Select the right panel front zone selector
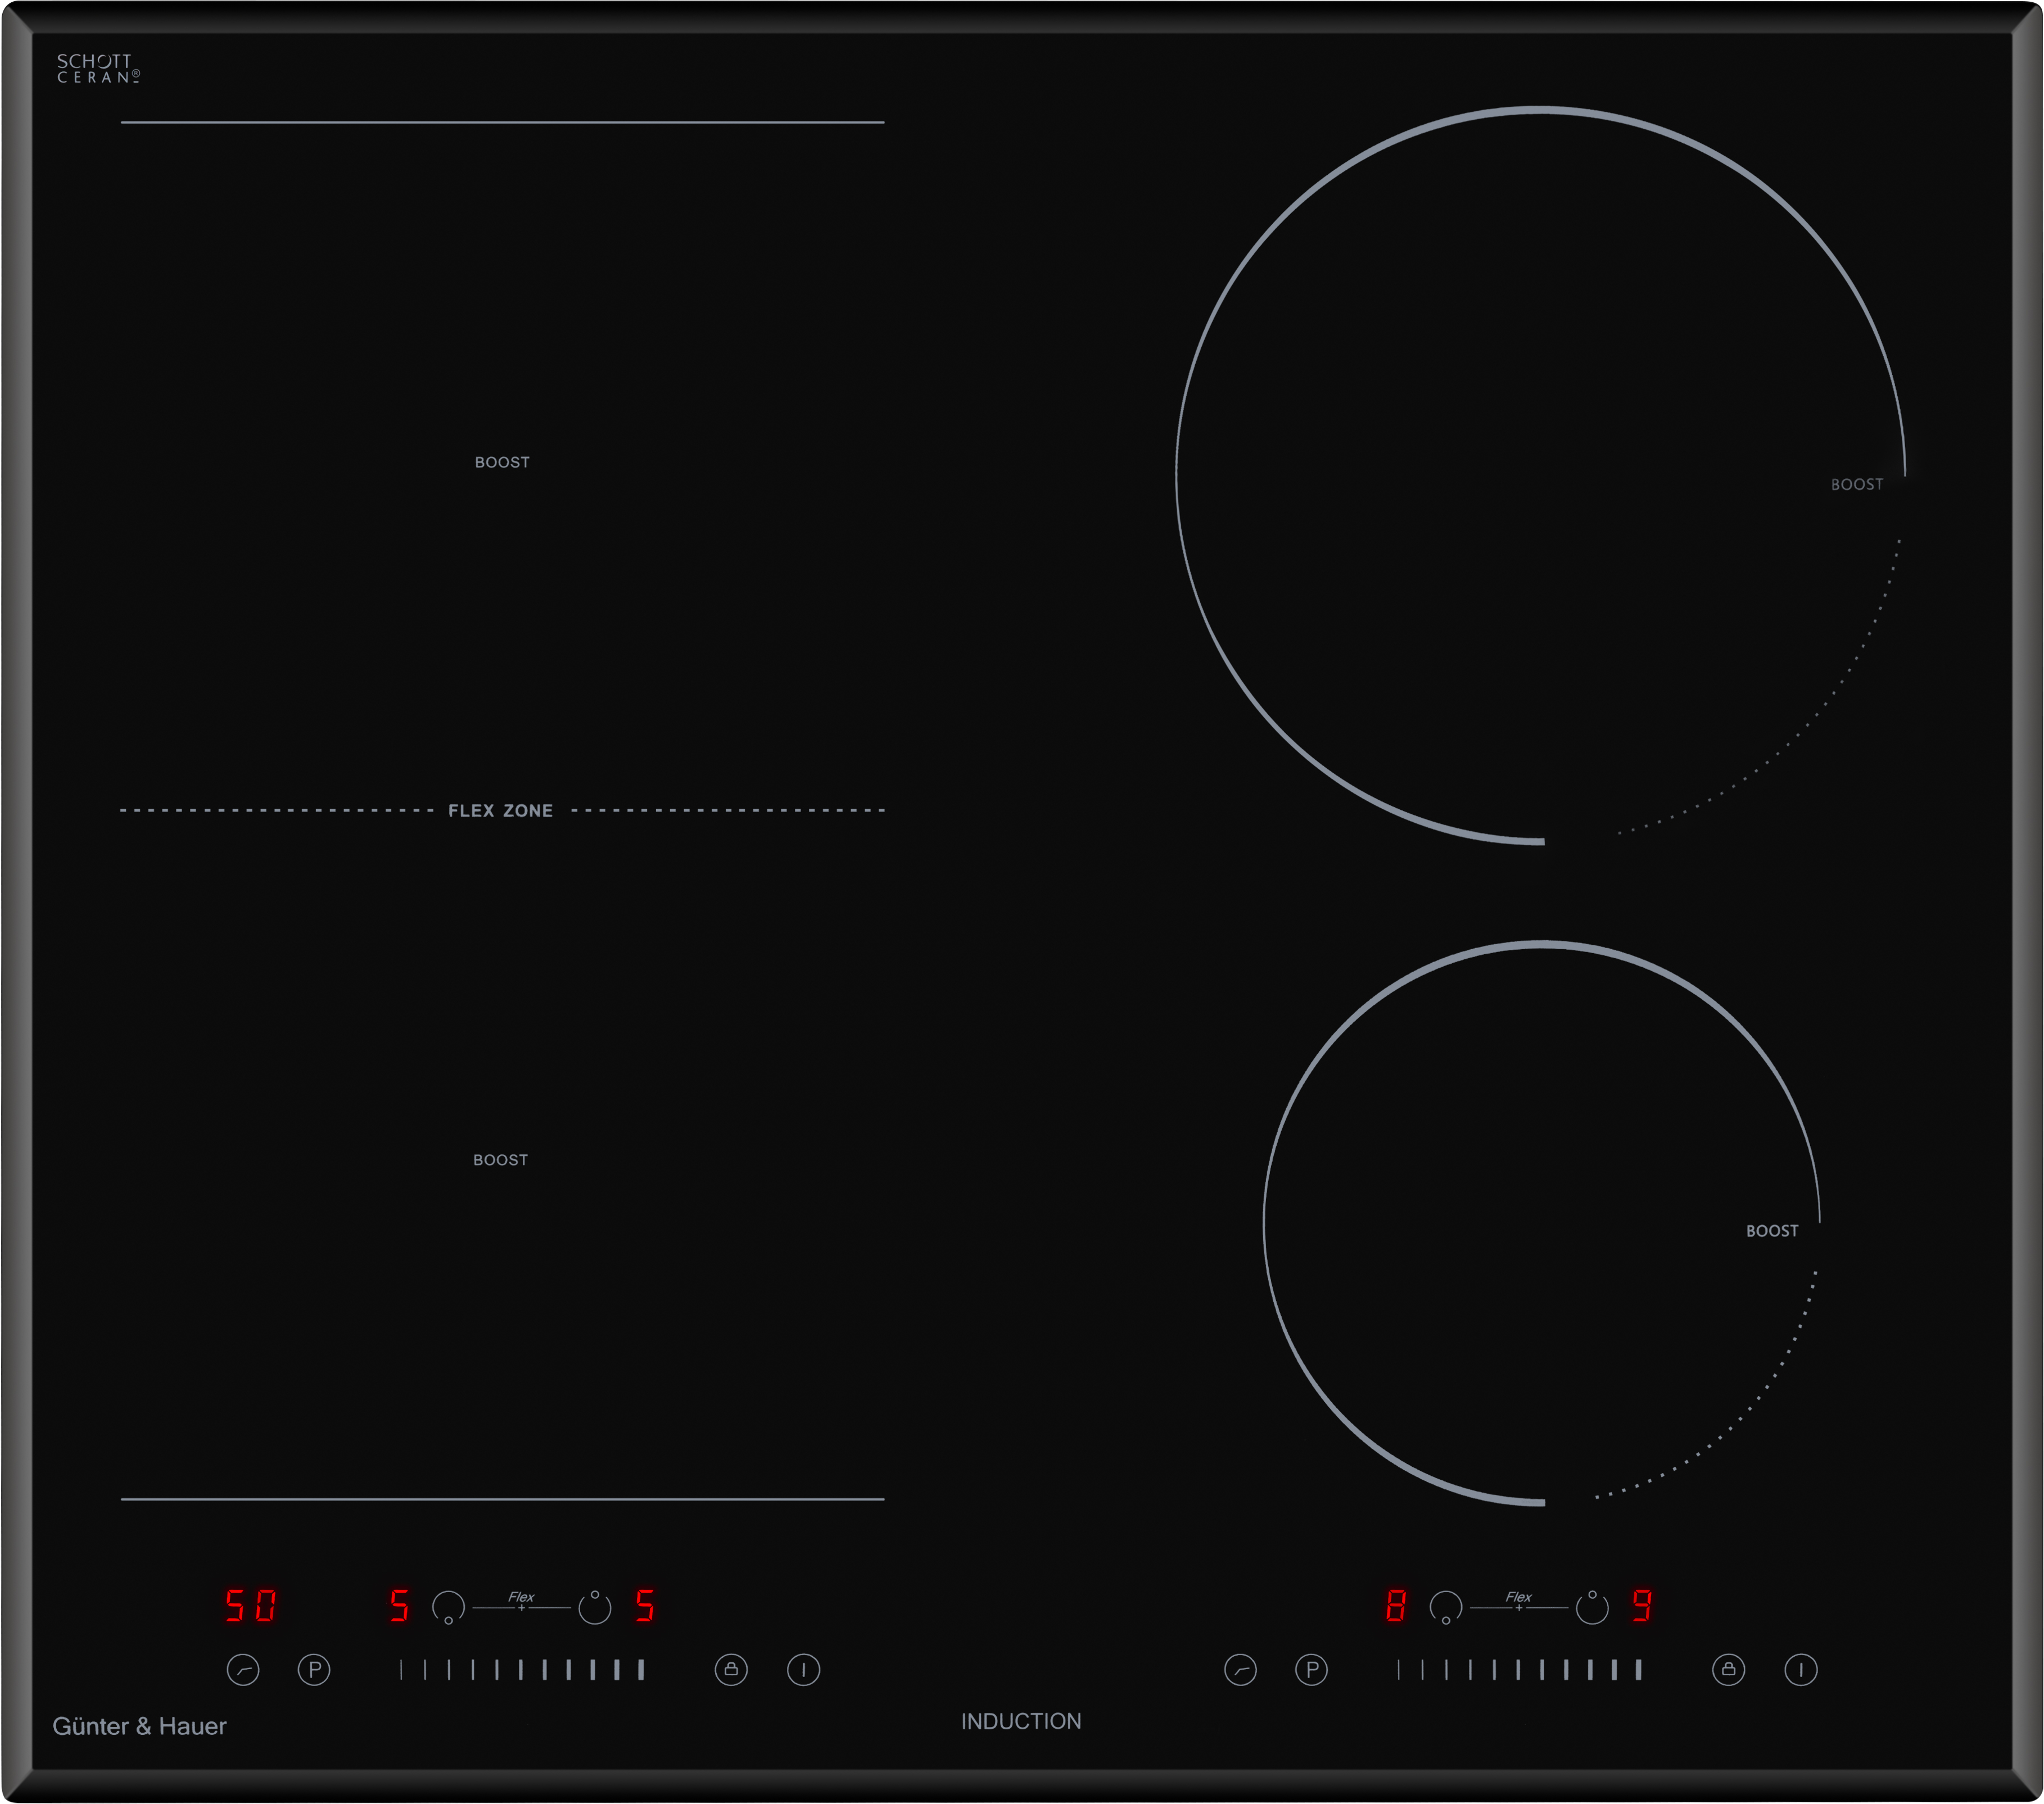Screen dimensions: 2044x1804 click(x=1446, y=1607)
